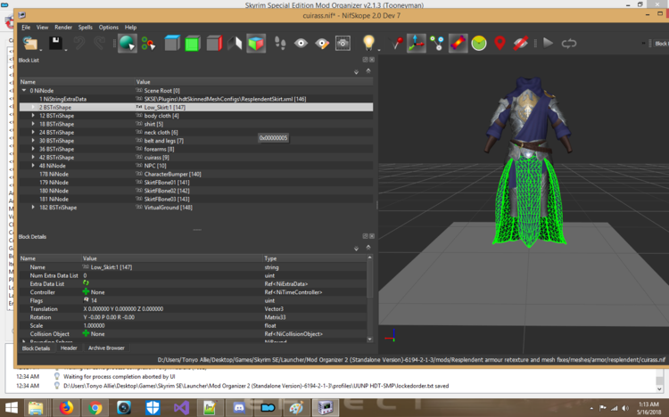Toggle the animation loop icon
The width and height of the screenshot is (669, 417).
[x=569, y=43]
